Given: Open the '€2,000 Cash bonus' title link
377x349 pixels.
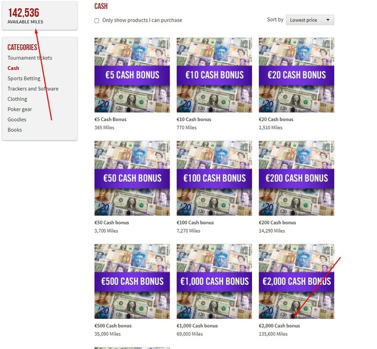Looking at the screenshot, I should coord(280,326).
